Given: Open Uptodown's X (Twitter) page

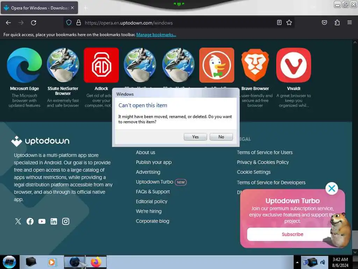Looking at the screenshot, I should click(18, 221).
